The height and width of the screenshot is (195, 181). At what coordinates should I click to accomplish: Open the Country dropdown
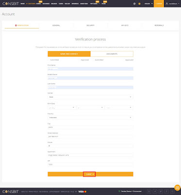tap(90, 117)
